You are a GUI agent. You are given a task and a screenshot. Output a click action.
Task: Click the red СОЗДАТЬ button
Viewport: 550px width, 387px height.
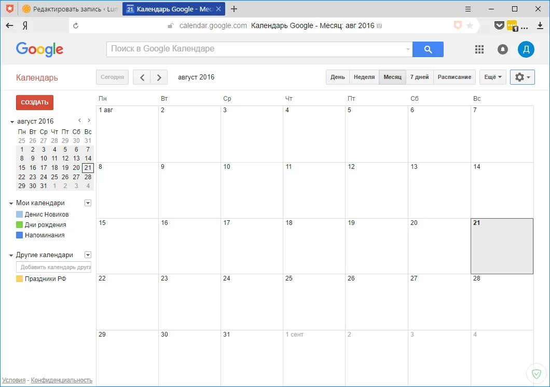[34, 102]
